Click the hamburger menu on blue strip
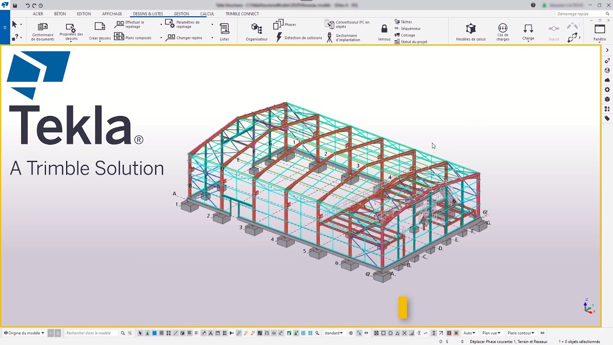 (5, 27)
